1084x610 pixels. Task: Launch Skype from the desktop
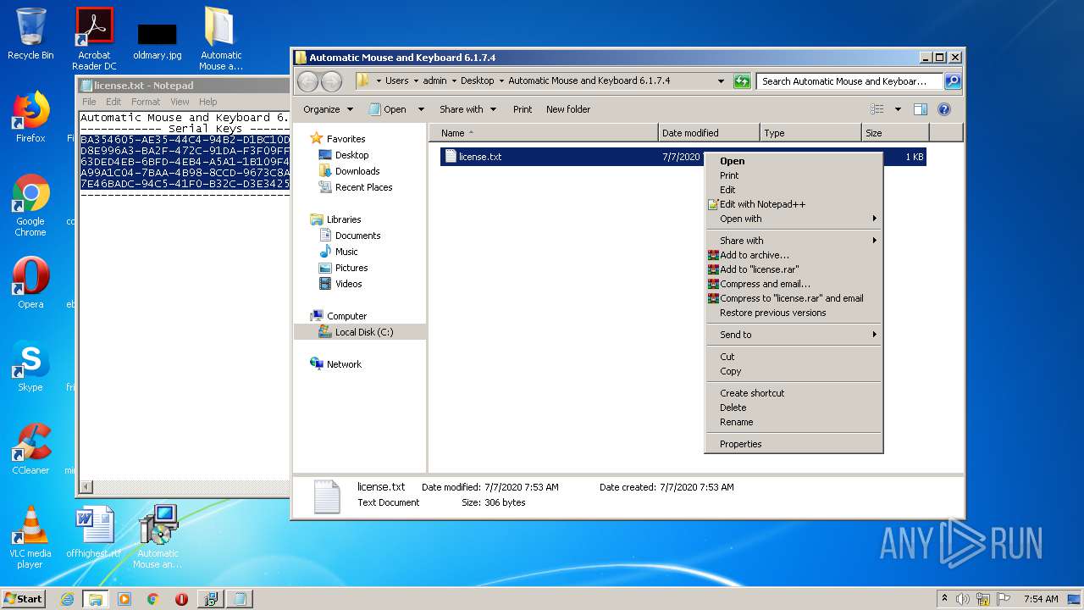pos(30,366)
